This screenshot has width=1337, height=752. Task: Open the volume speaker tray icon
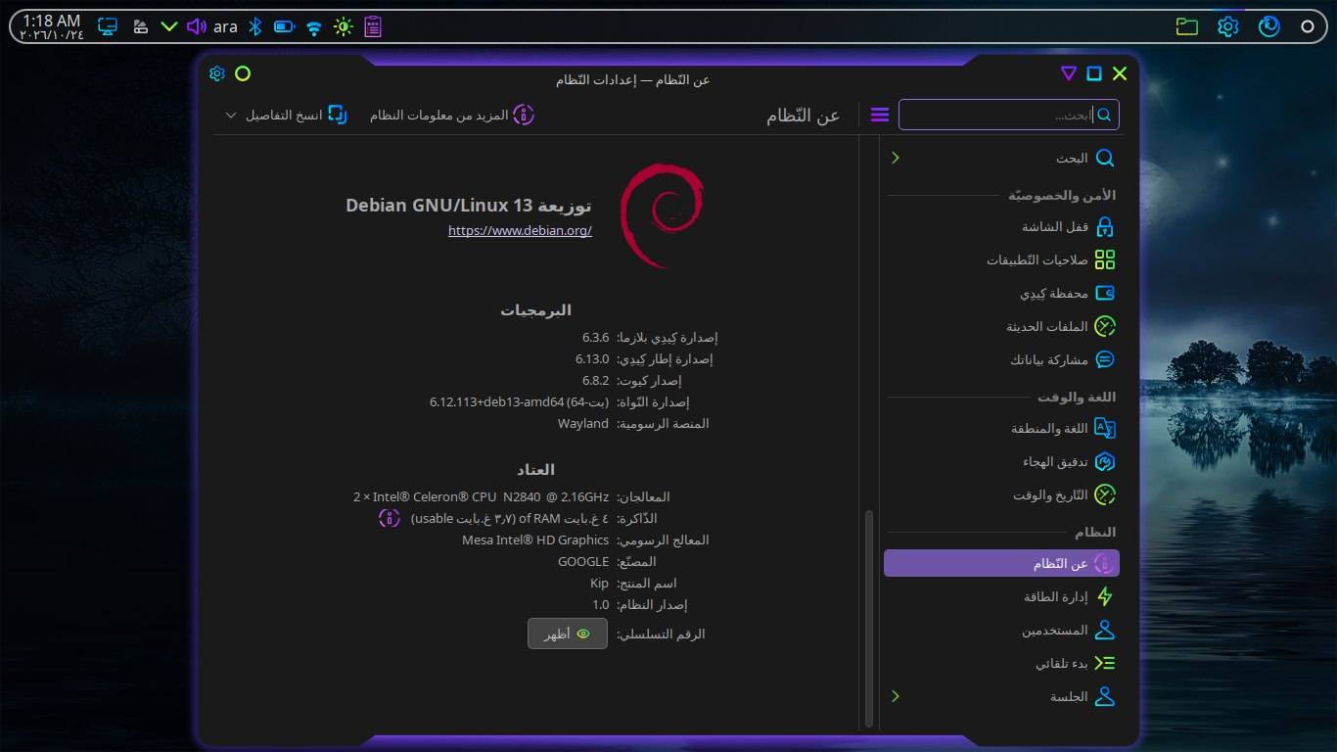point(196,26)
